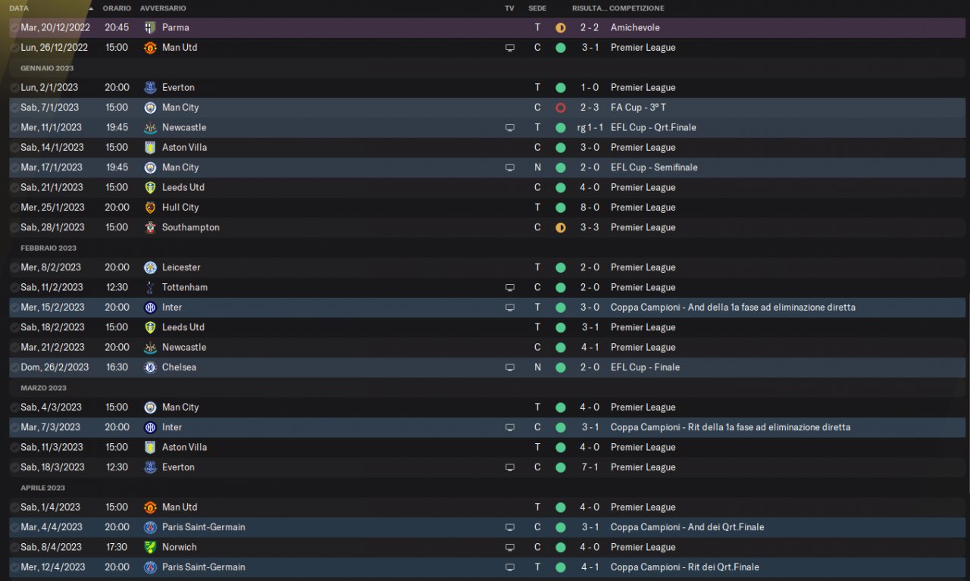Click the orange draw indicator on the Southampton row
Screen dimensions: 970x581
[560, 227]
